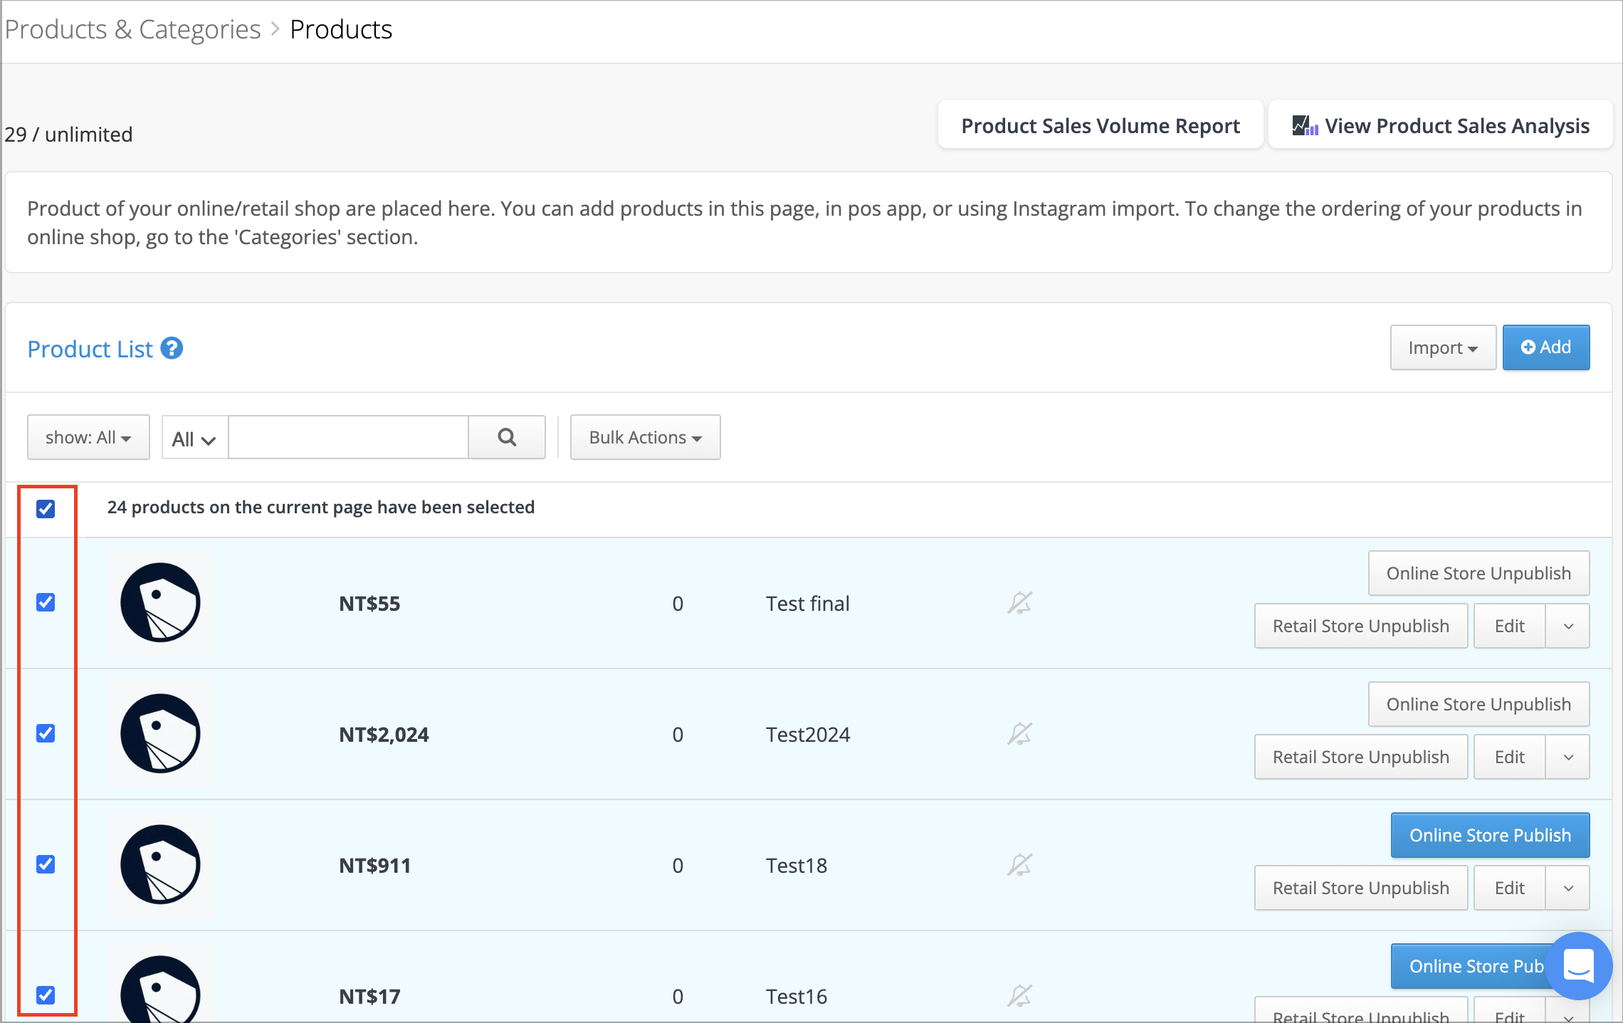Click Edit for Test18
Viewport: 1623px width, 1023px height.
pos(1509,888)
